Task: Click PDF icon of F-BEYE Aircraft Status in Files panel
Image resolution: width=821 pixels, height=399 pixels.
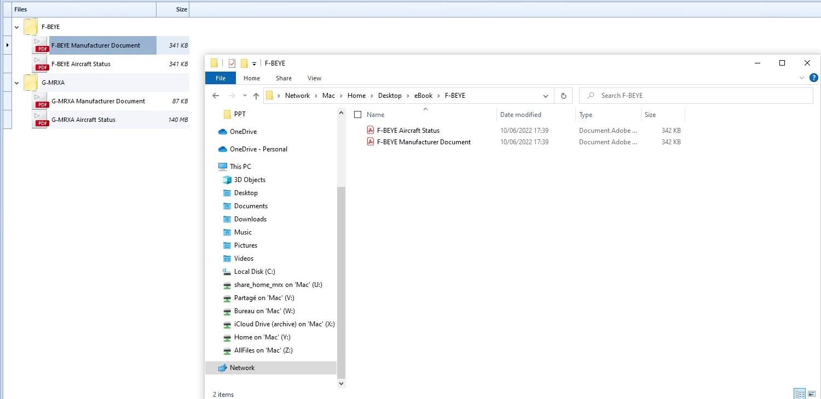Action: [x=41, y=64]
